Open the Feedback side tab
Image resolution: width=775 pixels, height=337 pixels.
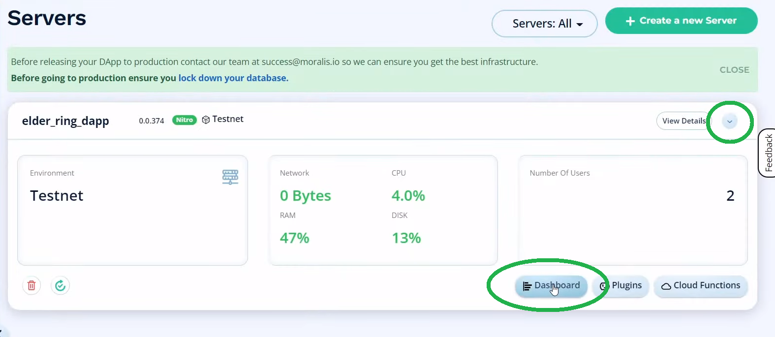[x=768, y=153]
